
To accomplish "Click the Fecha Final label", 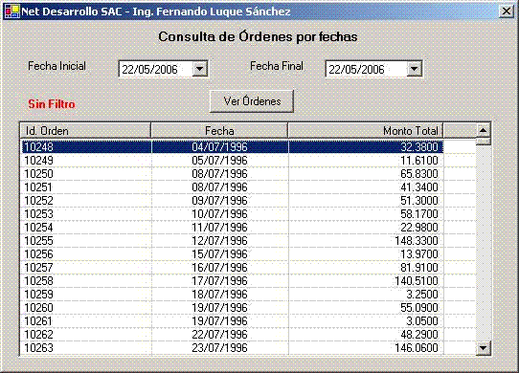I will tap(277, 66).
